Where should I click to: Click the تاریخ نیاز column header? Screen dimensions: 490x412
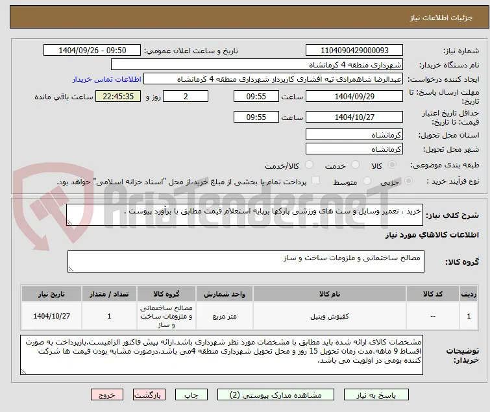point(51,294)
